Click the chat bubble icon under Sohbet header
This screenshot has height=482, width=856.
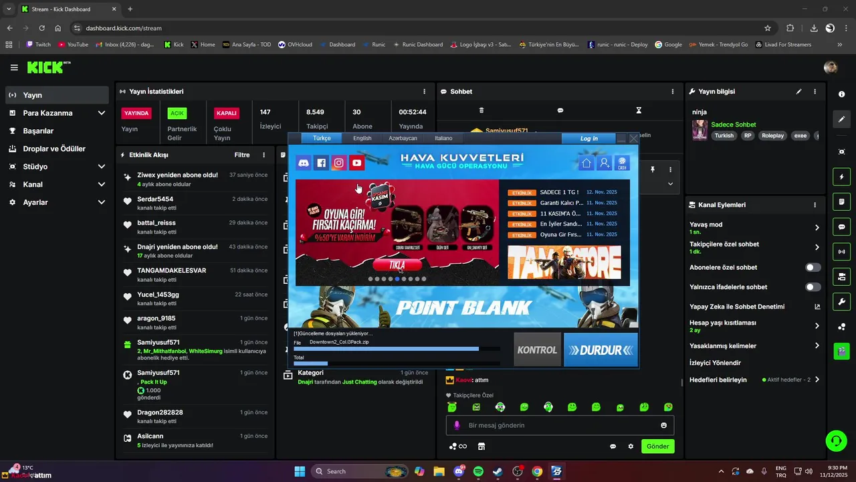click(560, 110)
